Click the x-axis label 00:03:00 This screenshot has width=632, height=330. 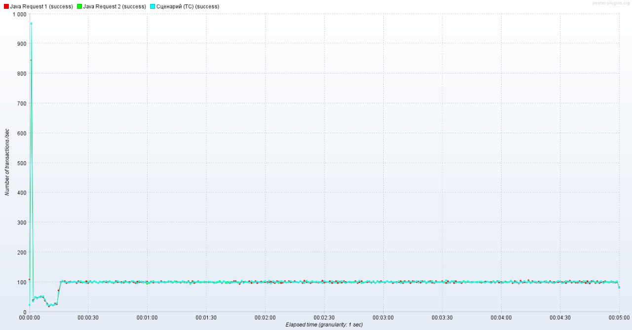(383, 318)
